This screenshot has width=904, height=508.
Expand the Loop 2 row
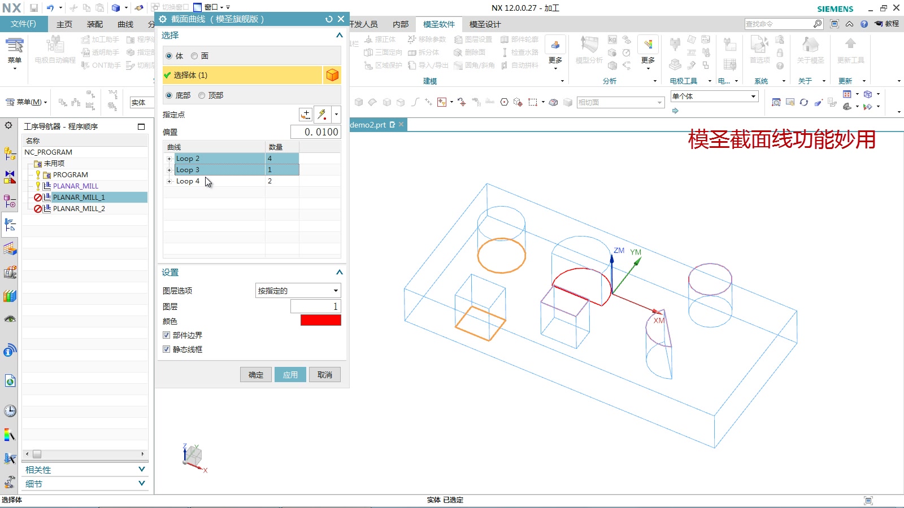(169, 159)
